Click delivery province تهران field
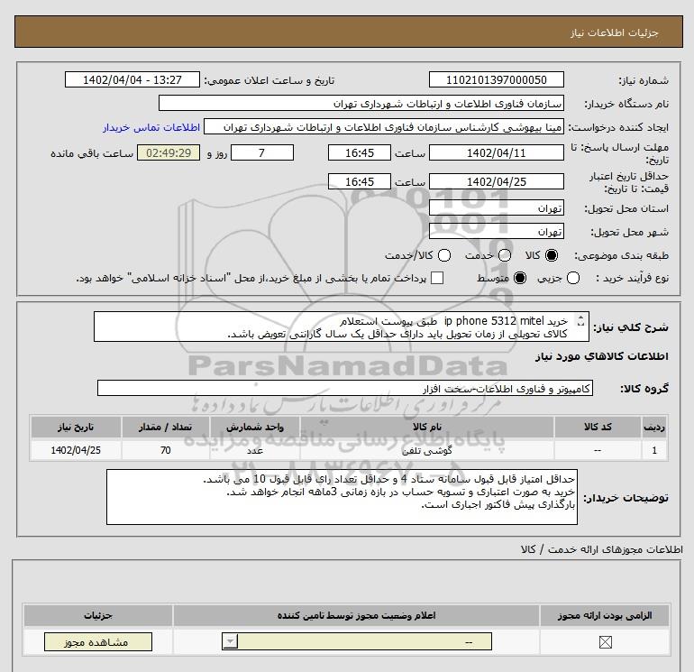694x672 pixels. pyautogui.click(x=496, y=208)
